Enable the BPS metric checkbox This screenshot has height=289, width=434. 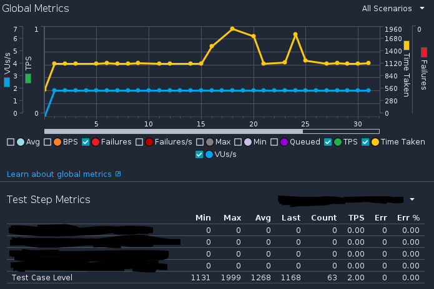click(47, 142)
